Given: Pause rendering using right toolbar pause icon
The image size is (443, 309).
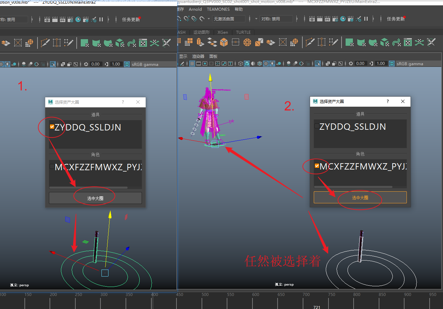Looking at the screenshot, I should pos(366,19).
